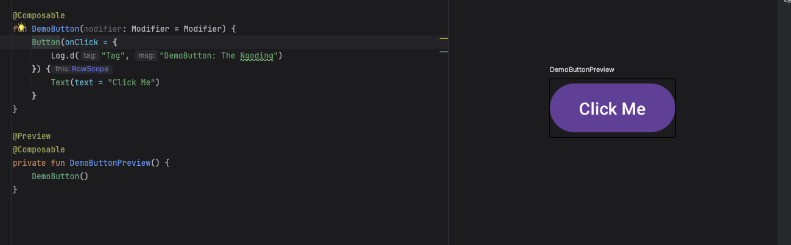This screenshot has height=245, width=791.
Task: Click the 'msg:' parameter inlay hint
Action: coord(146,55)
